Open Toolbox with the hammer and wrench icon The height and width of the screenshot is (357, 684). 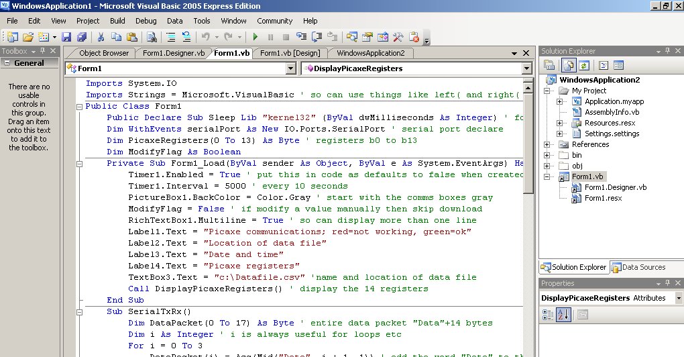tap(398, 37)
